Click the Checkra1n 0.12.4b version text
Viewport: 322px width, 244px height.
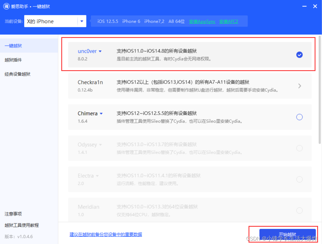85,90
